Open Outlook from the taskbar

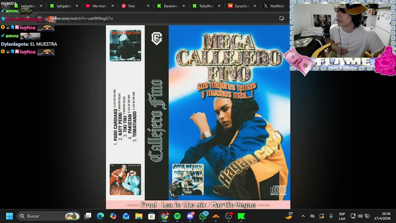point(126,216)
